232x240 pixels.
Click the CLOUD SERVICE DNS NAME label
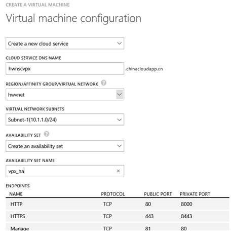33,58
